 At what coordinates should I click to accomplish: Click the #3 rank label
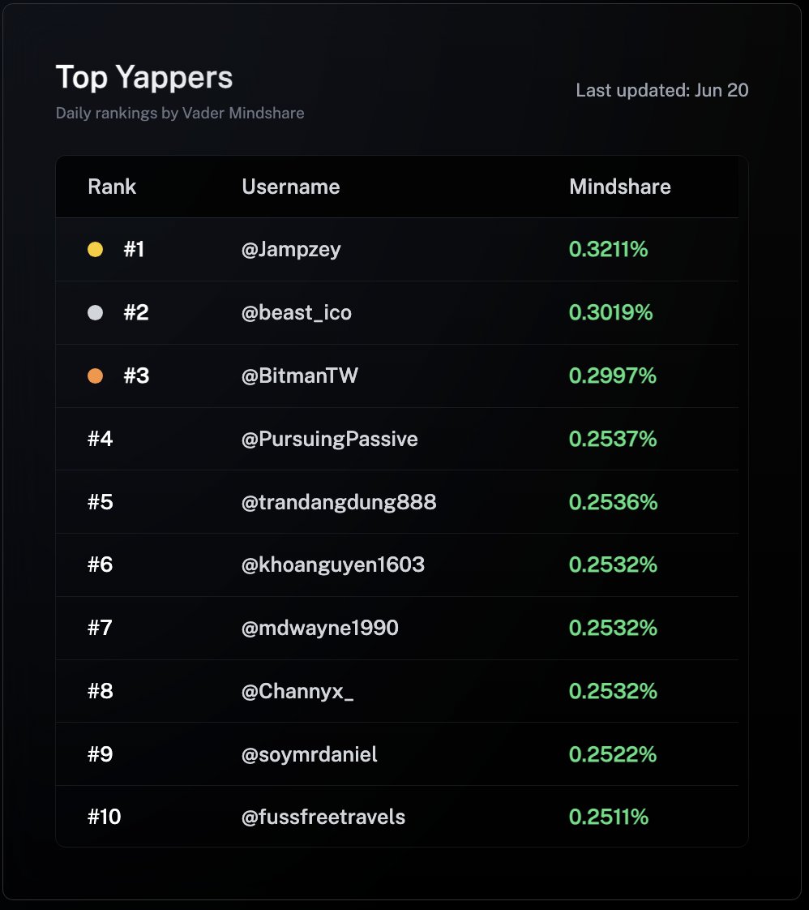(x=136, y=376)
